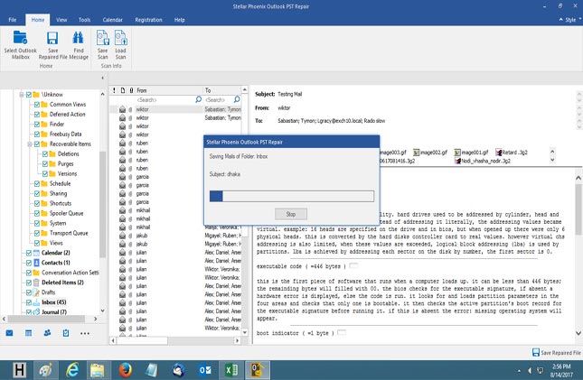Uncheck the Freebusy Data folder checkbox
This screenshot has height=380, width=583.
[x=37, y=134]
